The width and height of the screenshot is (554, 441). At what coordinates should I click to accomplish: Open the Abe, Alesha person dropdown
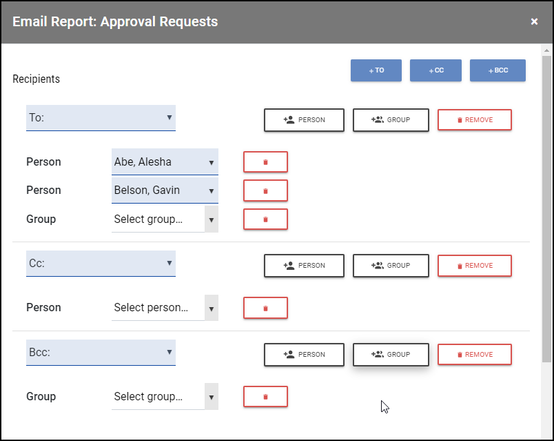click(x=165, y=162)
